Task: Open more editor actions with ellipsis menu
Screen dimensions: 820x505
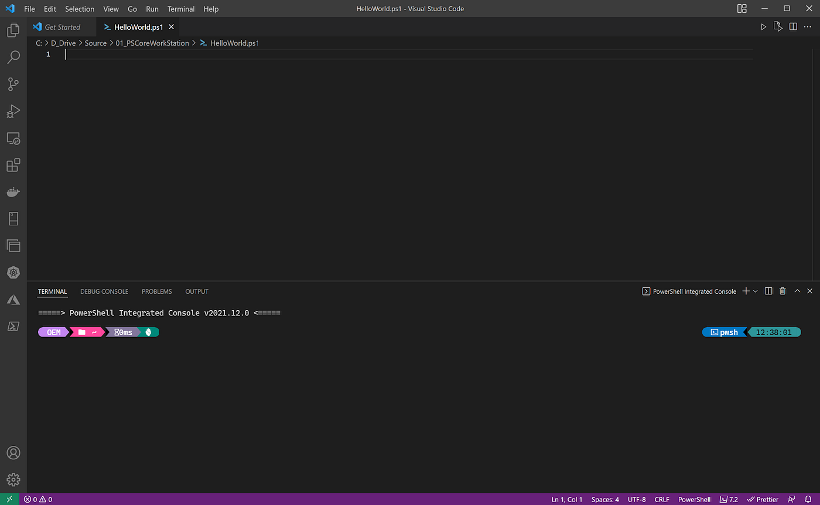Action: tap(808, 26)
